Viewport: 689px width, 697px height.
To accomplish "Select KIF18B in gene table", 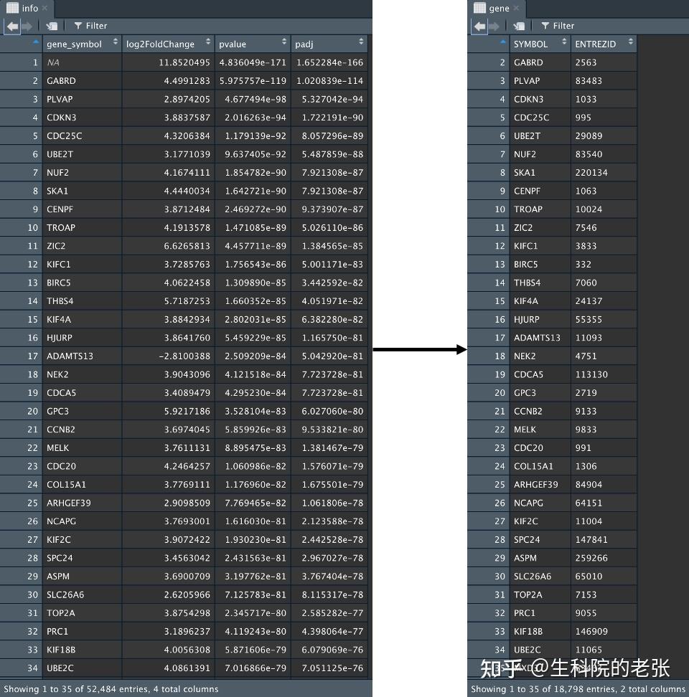I will pyautogui.click(x=528, y=631).
